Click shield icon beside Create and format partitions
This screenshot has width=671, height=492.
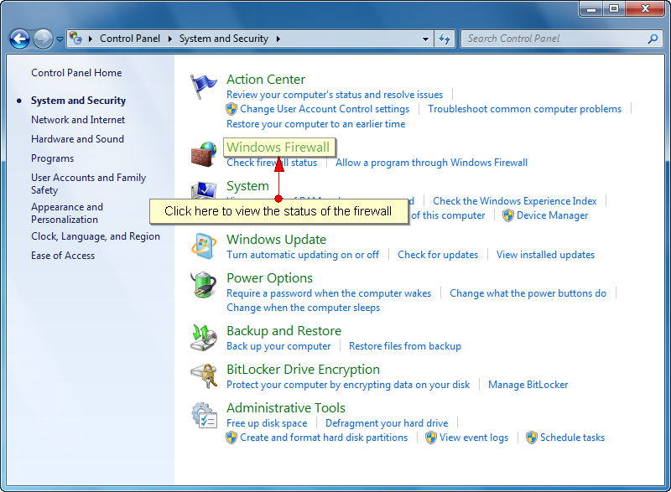pos(231,438)
